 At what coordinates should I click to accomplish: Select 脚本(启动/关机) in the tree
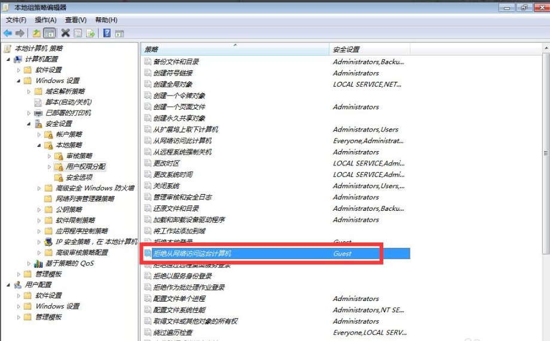coord(68,102)
